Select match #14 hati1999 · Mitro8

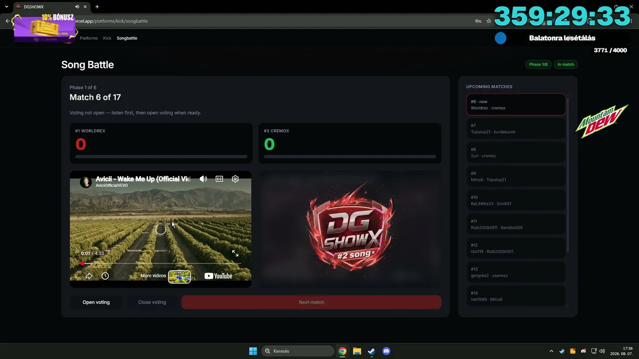click(516, 295)
